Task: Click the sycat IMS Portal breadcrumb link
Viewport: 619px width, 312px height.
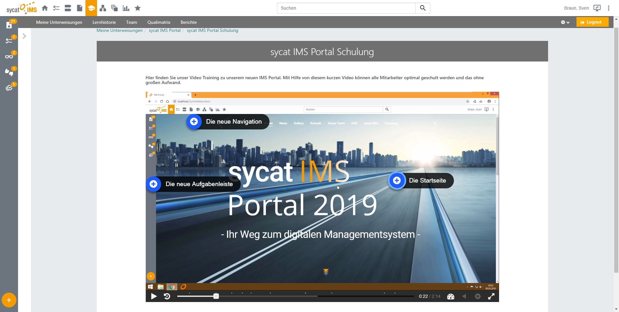Action: 165,30
